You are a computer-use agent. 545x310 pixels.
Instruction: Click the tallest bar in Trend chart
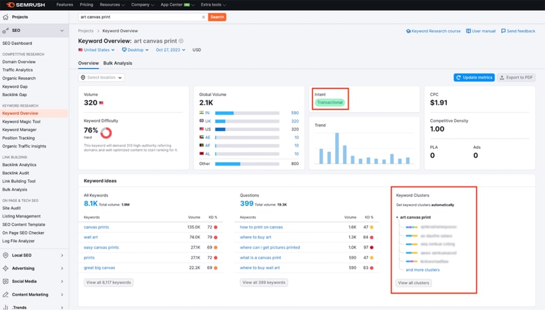click(337, 148)
